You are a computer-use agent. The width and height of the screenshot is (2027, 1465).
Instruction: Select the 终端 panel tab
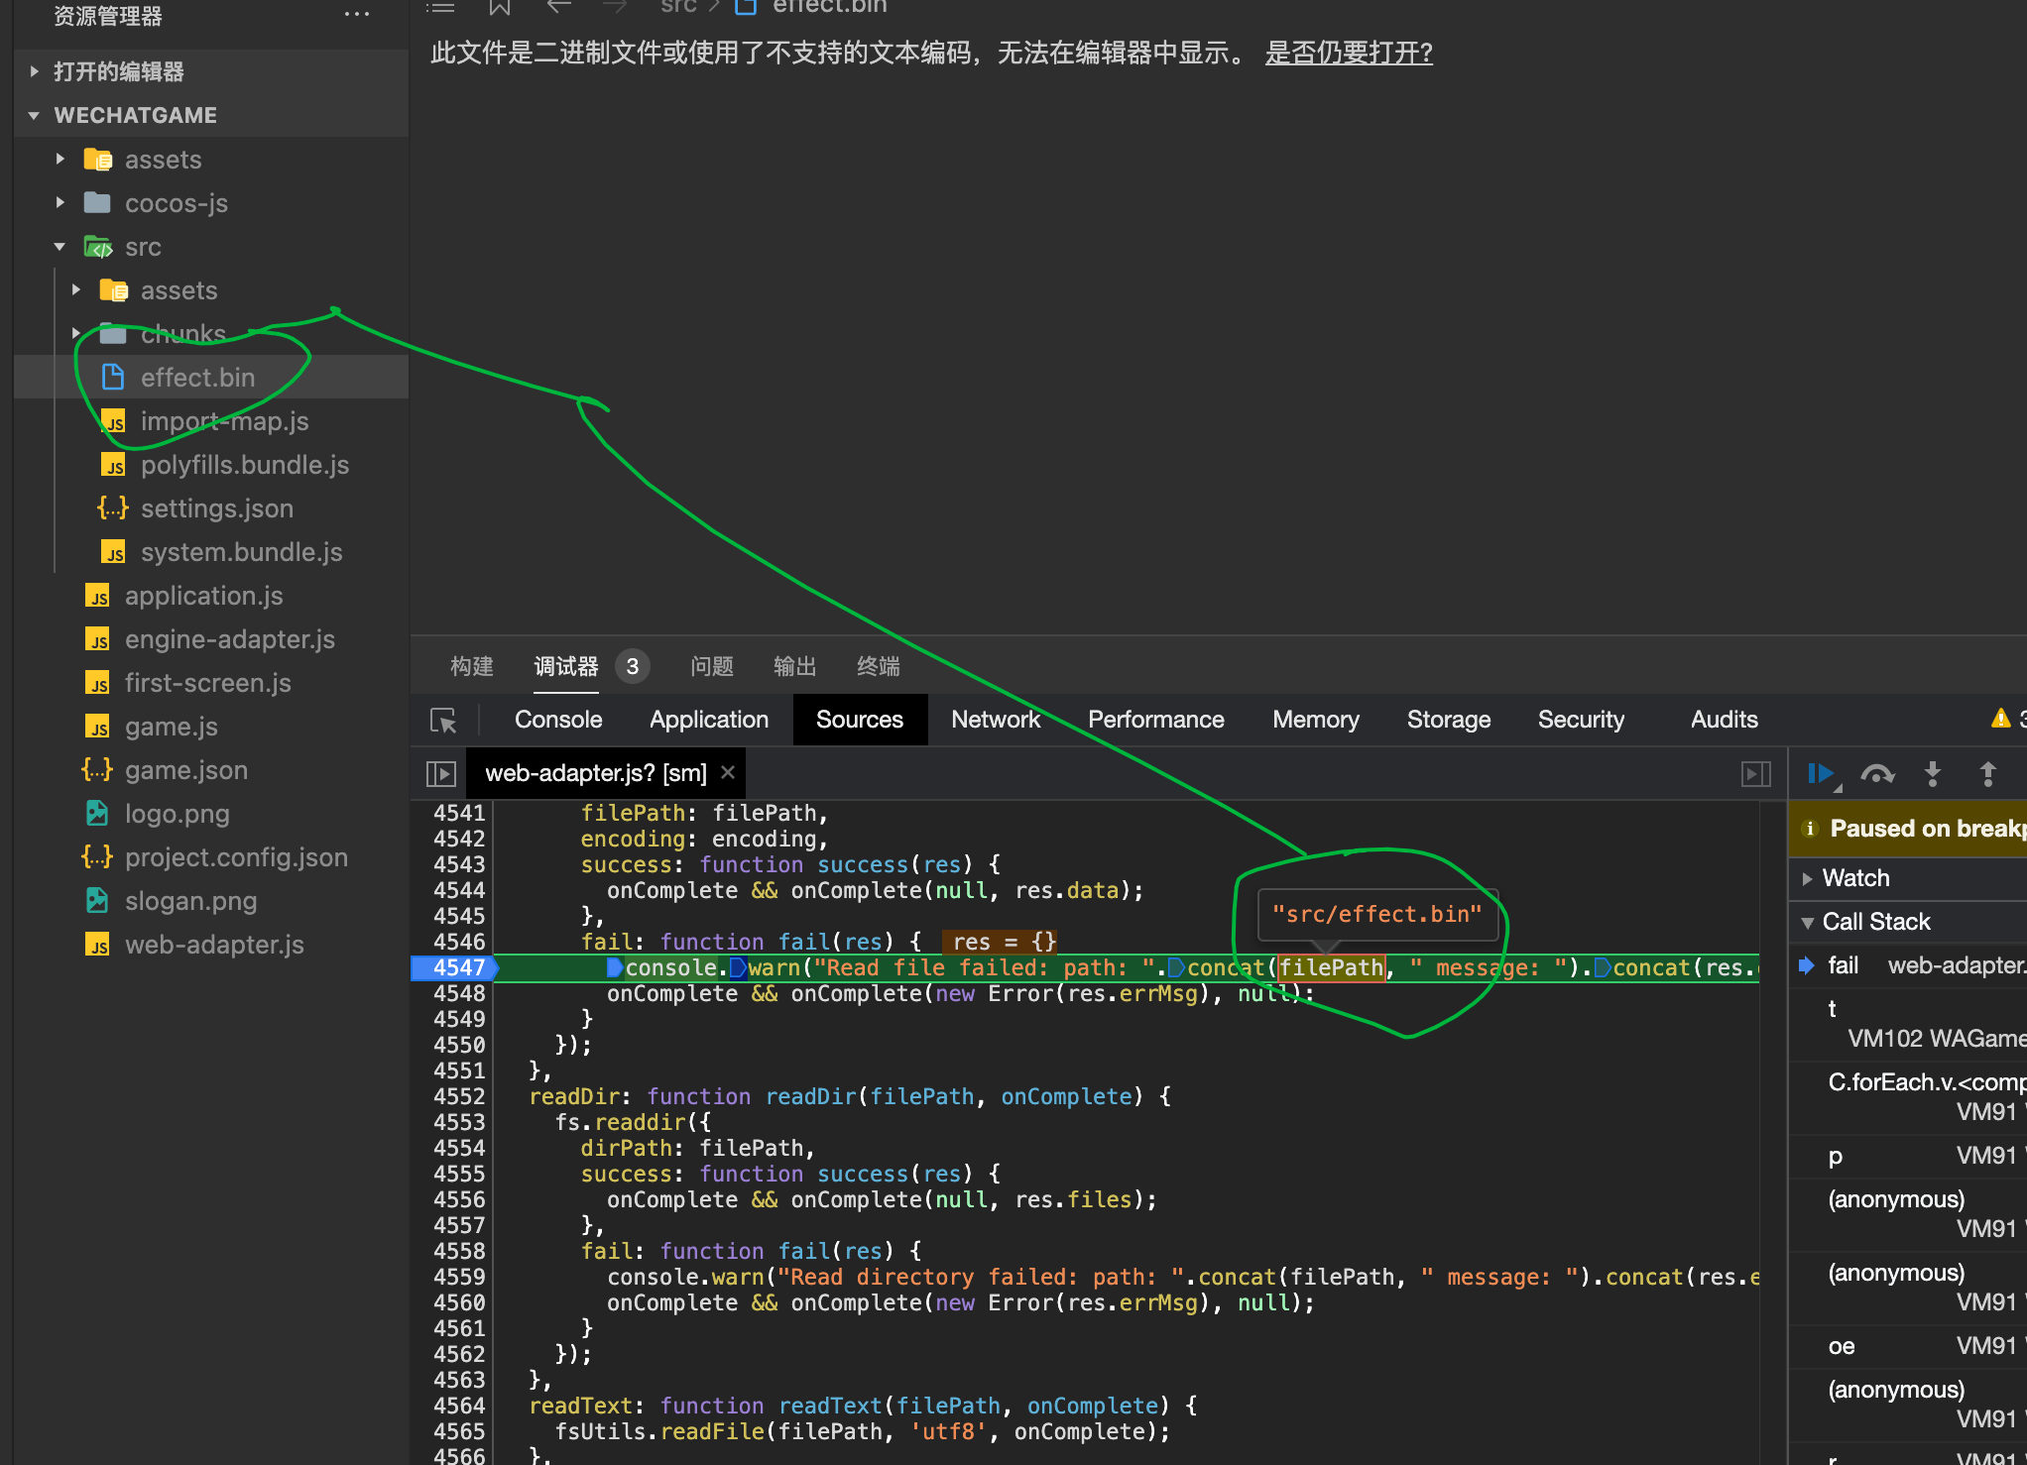(x=878, y=666)
